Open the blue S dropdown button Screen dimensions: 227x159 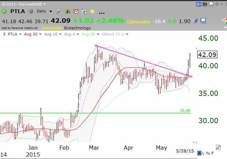(199, 4)
